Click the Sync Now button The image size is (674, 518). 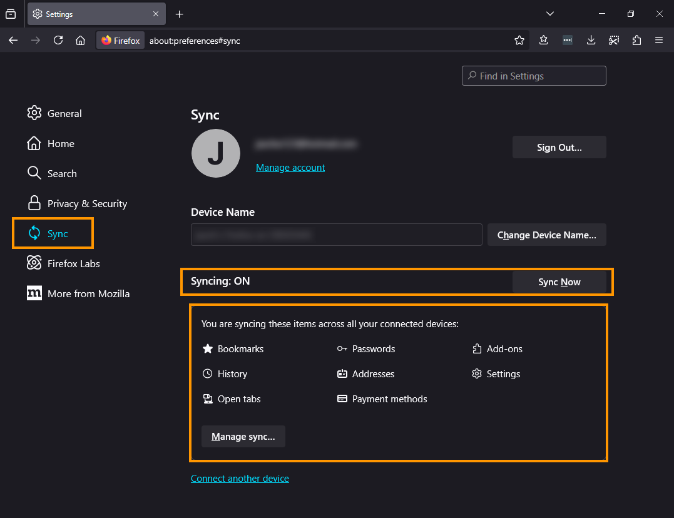coord(559,282)
